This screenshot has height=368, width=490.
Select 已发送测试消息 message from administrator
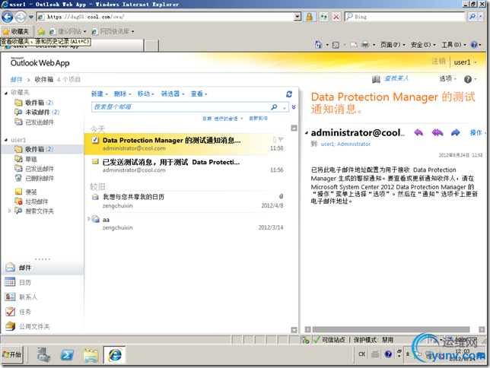pyautogui.click(x=191, y=166)
